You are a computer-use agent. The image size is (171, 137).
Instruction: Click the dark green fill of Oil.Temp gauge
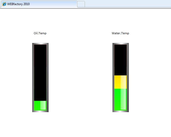click(37, 105)
